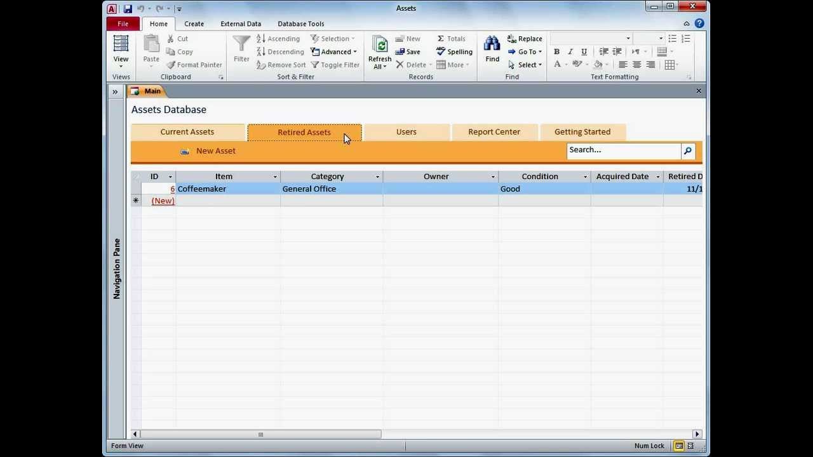This screenshot has height=457, width=813.
Task: Toggle Bold text formatting
Action: click(556, 52)
